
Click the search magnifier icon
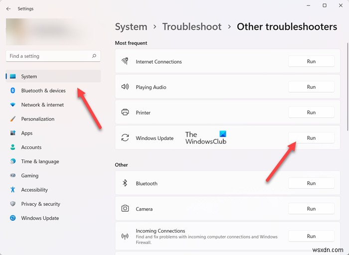coord(94,56)
